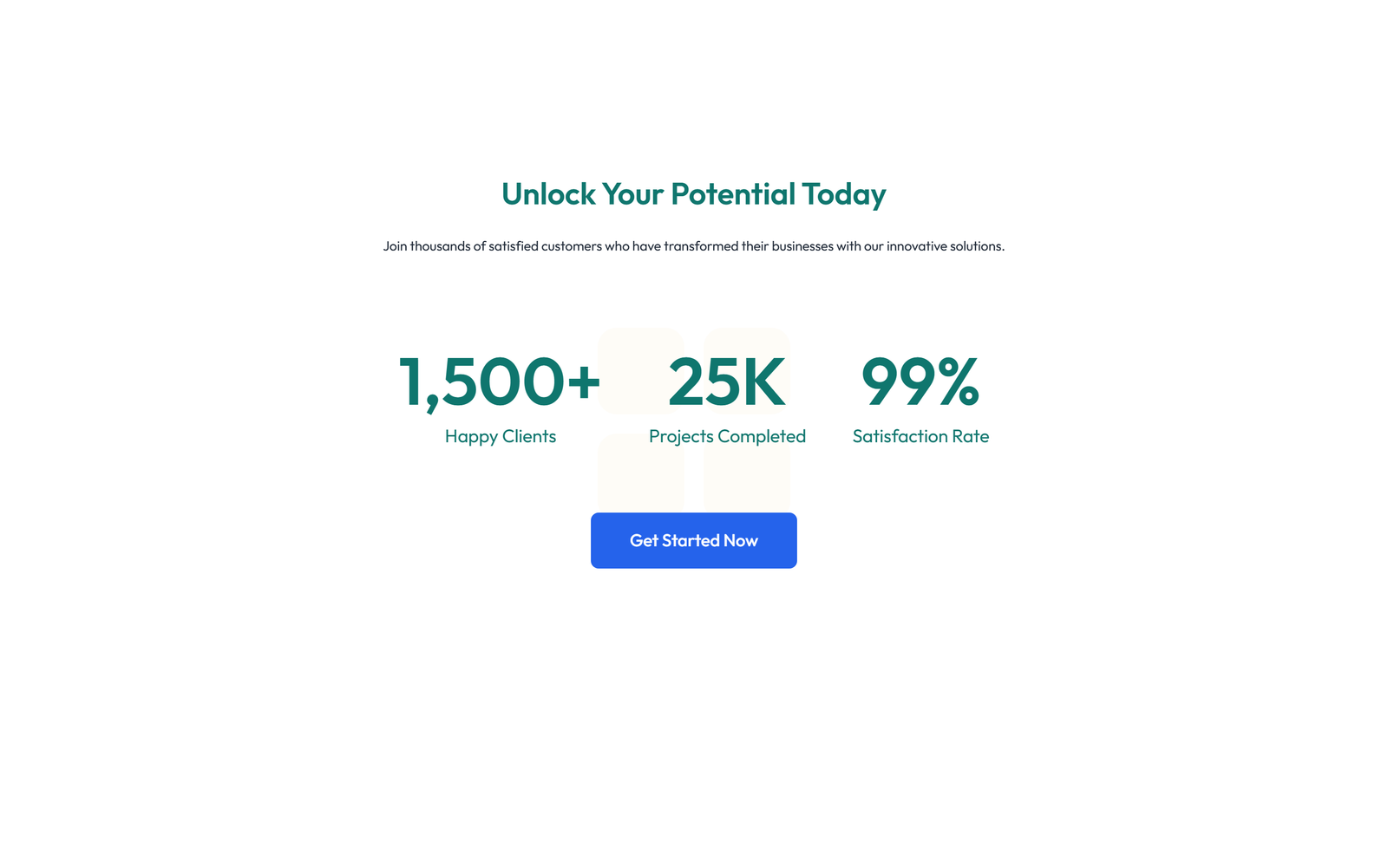Click the Happy Clients label

[500, 436]
